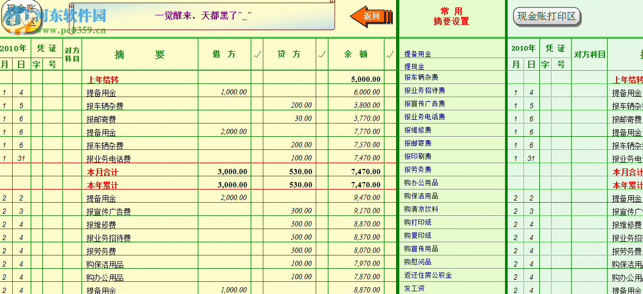The width and height of the screenshot is (643, 294).
Task: Click the 8,370.00 balance cell
Action: coord(367,238)
